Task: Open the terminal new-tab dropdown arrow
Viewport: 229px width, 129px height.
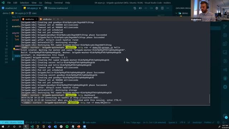Action: (x=62, y=19)
